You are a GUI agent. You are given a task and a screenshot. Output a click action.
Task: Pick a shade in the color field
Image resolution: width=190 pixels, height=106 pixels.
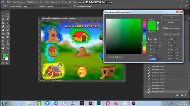123,36
